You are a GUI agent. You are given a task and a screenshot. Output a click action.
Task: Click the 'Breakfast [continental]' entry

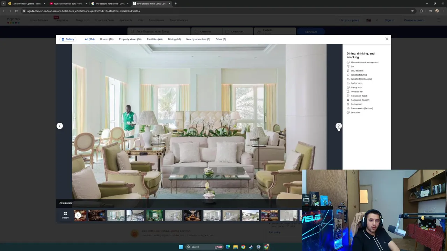359,79
